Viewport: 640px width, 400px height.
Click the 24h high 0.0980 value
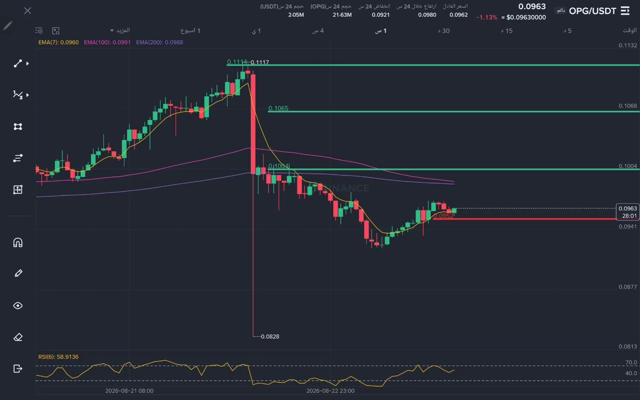pyautogui.click(x=427, y=15)
